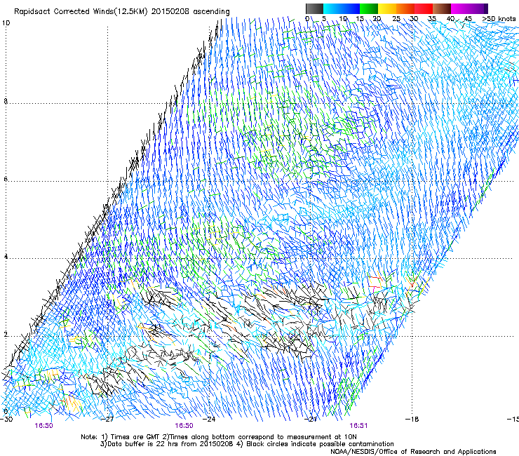This screenshot has height=456, width=519.
Task: Click the latitude axis label '4'
Action: point(6,256)
